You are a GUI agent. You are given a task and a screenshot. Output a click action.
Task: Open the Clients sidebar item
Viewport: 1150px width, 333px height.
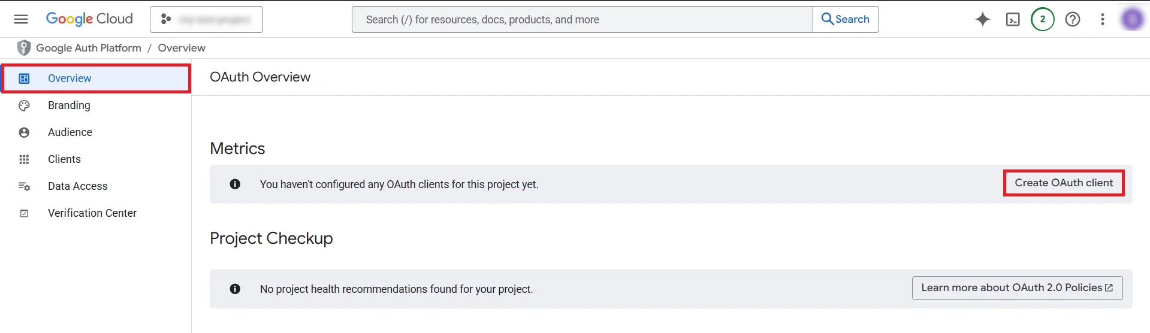coord(96,159)
